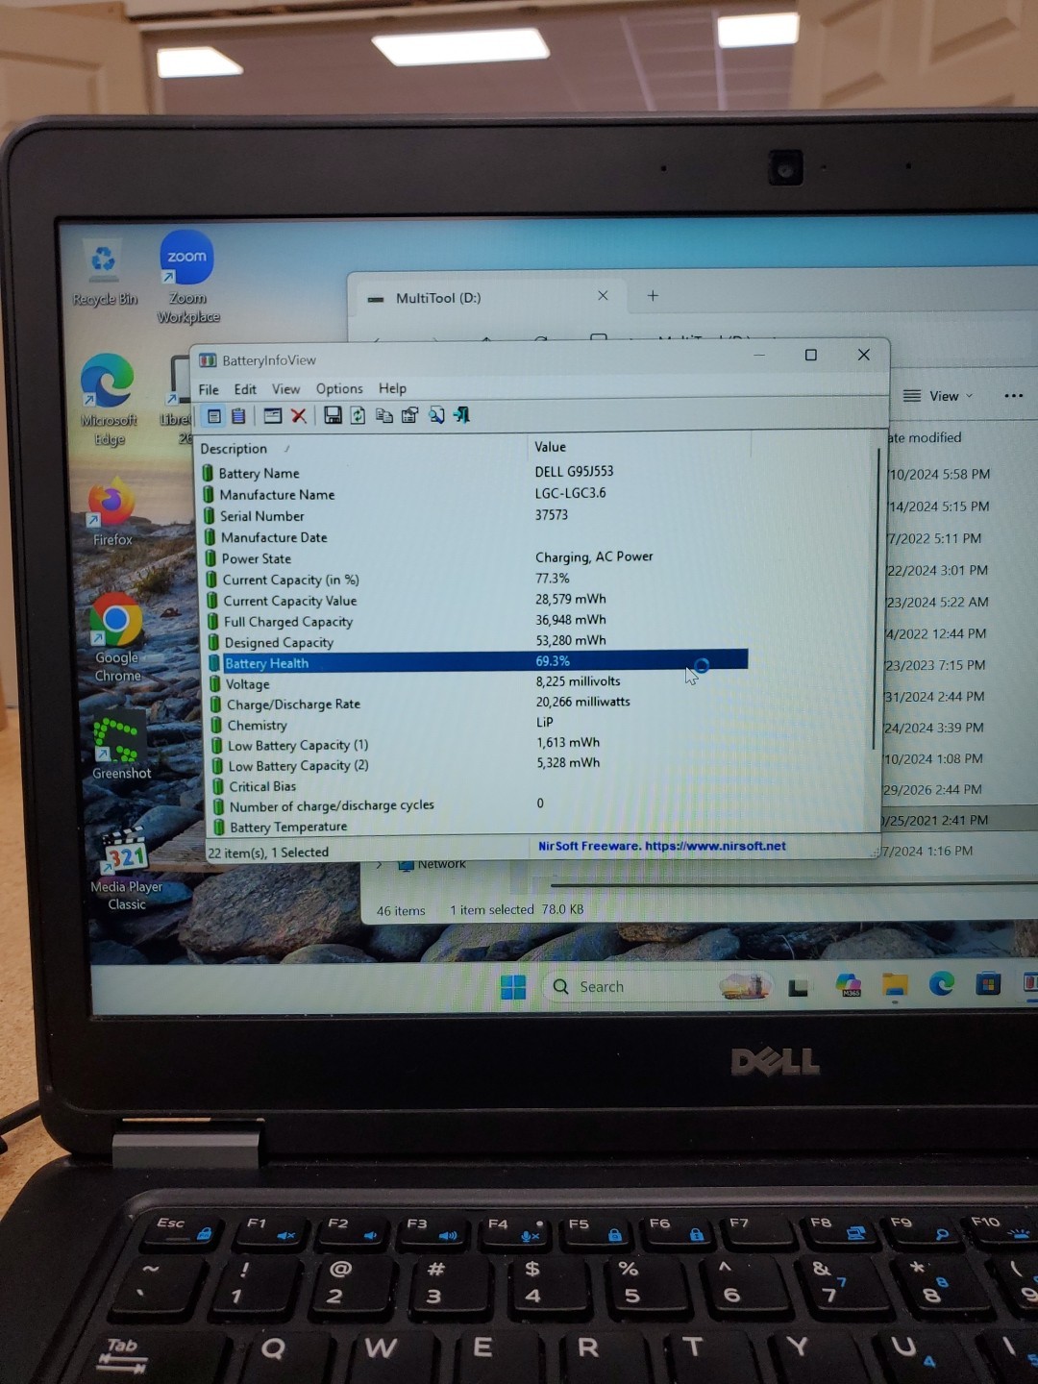Open the Windows Start menu
Image resolution: width=1038 pixels, height=1384 pixels.
click(513, 987)
